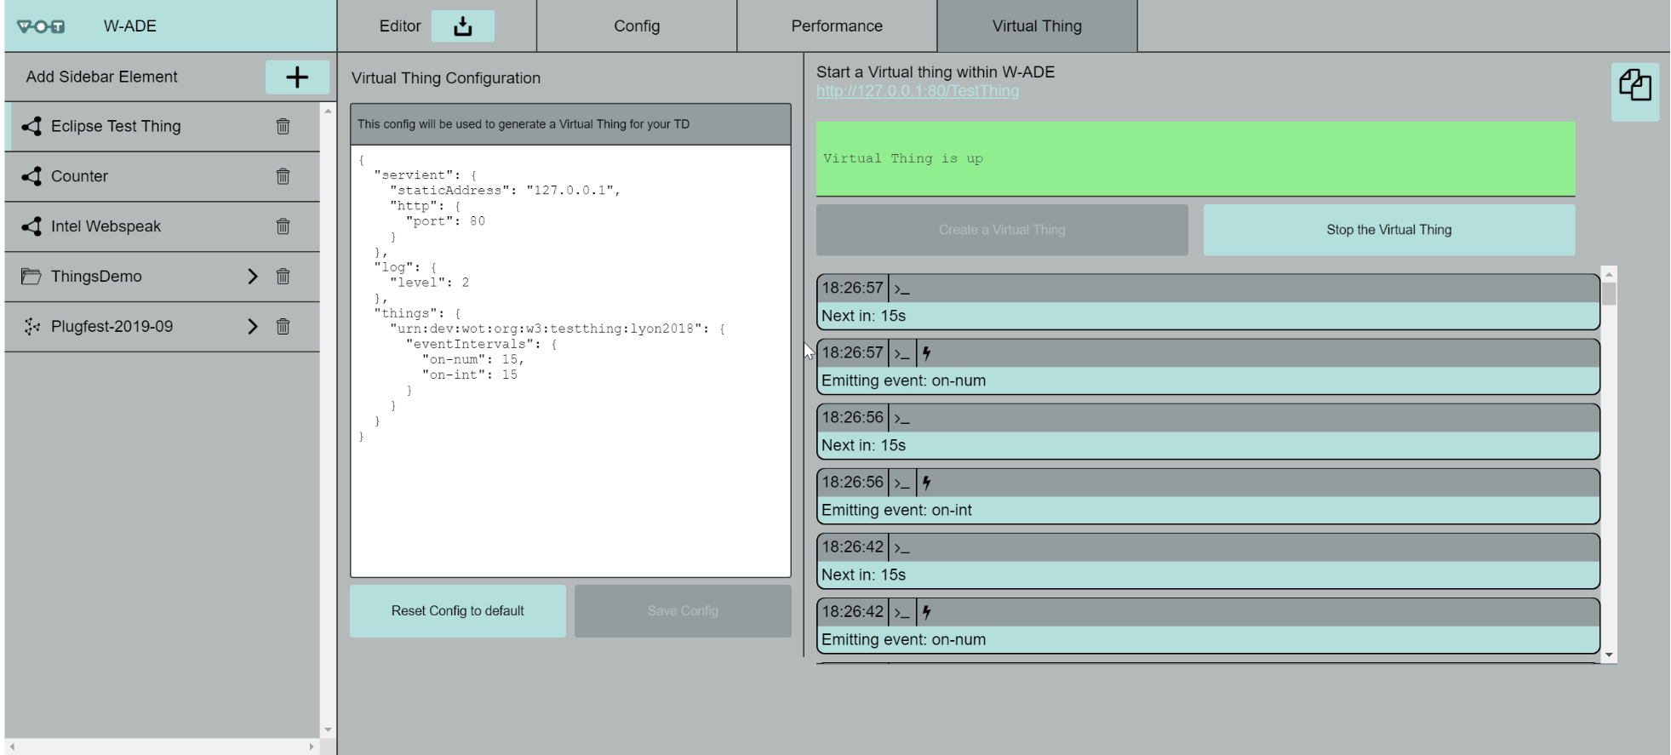Click the Counter thing node icon
The height and width of the screenshot is (755, 1671).
click(x=31, y=176)
